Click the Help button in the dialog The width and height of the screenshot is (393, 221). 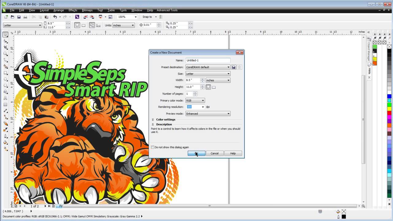233,153
